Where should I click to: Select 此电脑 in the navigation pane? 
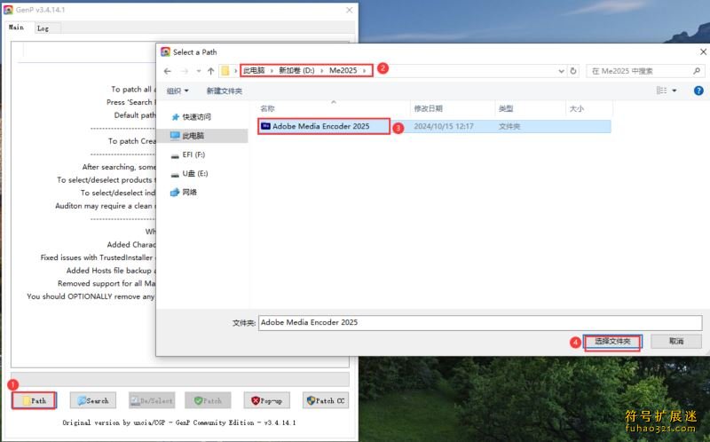coord(193,136)
